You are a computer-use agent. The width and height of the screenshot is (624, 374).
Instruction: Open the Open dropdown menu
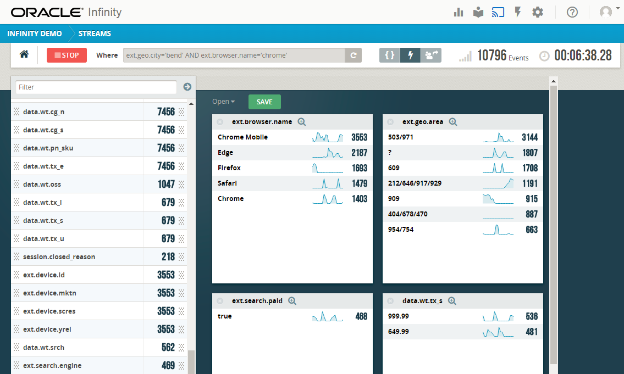pos(223,102)
